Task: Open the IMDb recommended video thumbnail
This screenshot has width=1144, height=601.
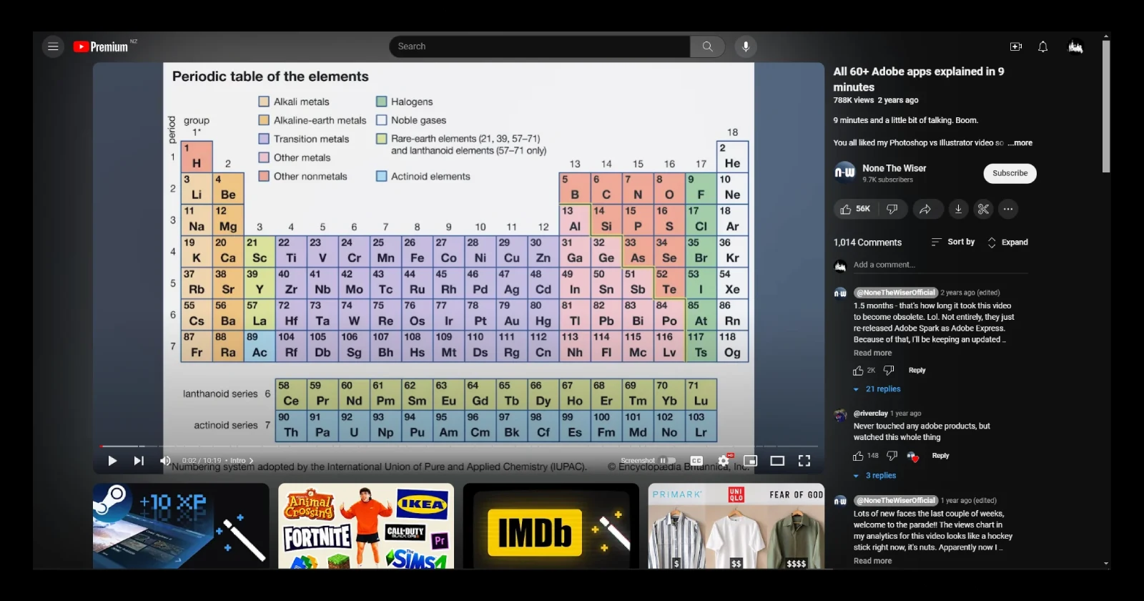Action: 551,526
